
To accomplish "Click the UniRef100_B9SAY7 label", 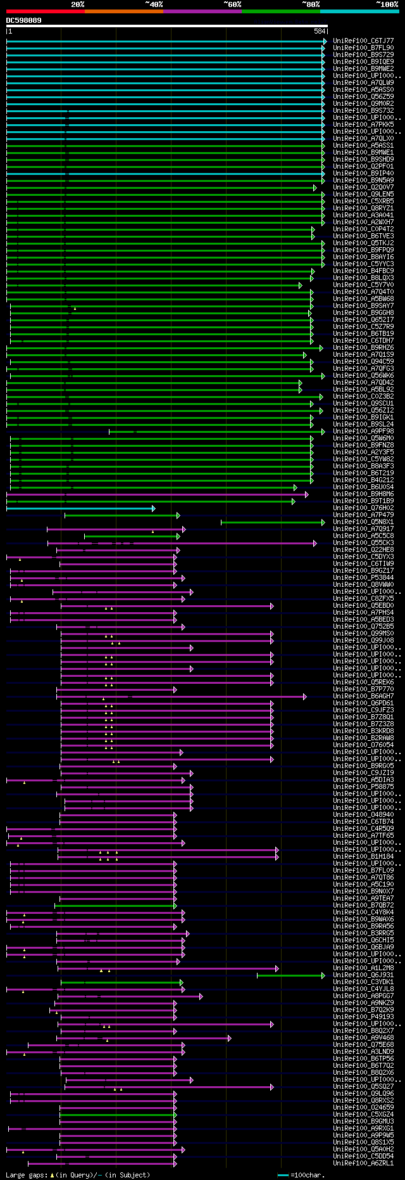I will pyautogui.click(x=363, y=306).
